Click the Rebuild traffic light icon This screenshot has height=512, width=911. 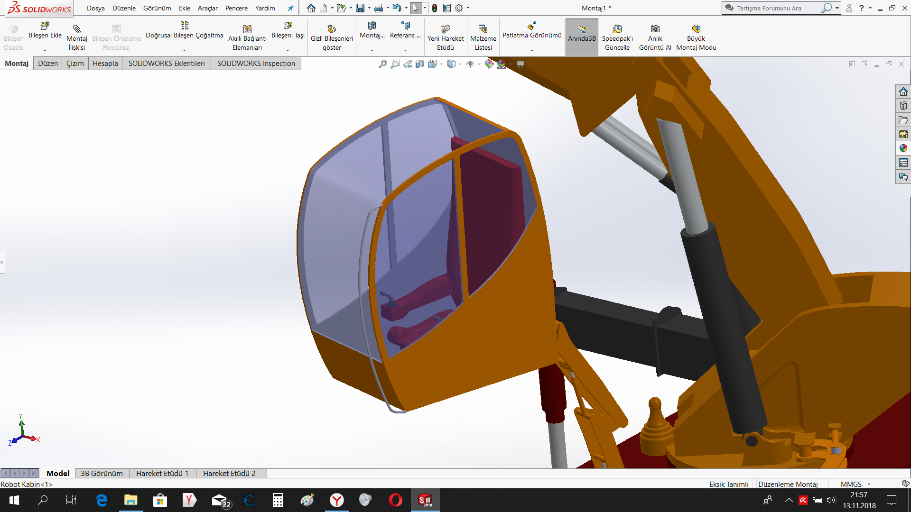tap(435, 8)
